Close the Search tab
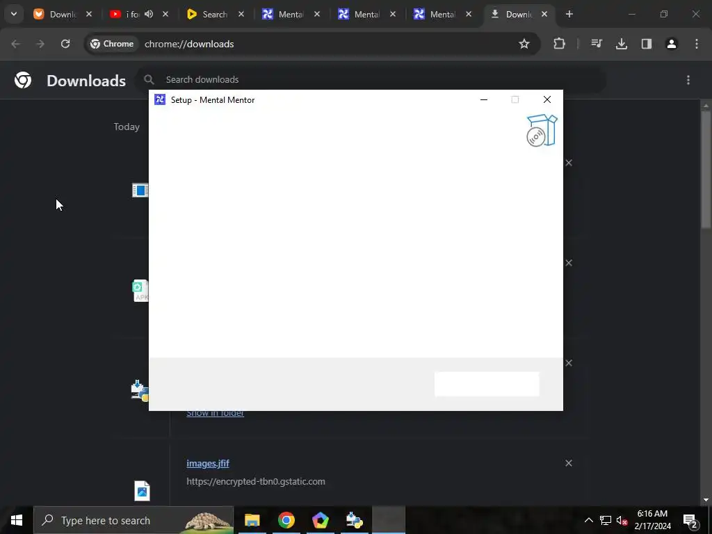 pos(241,14)
